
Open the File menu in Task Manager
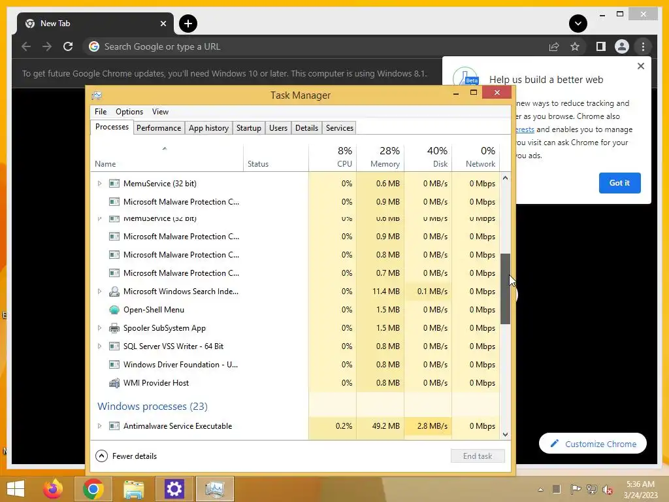tap(100, 112)
